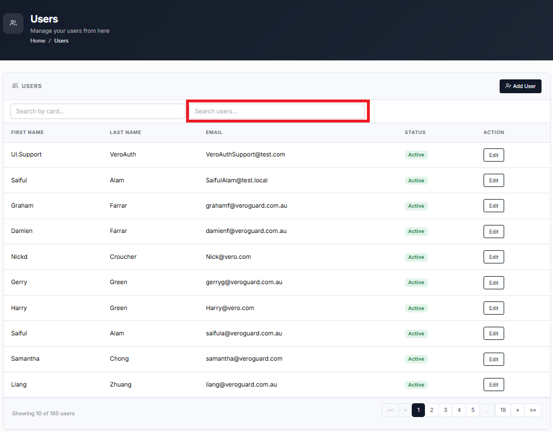Screen dimensions: 553x432
Task: Select the email Harry@vero.com
Action: [x=230, y=308]
